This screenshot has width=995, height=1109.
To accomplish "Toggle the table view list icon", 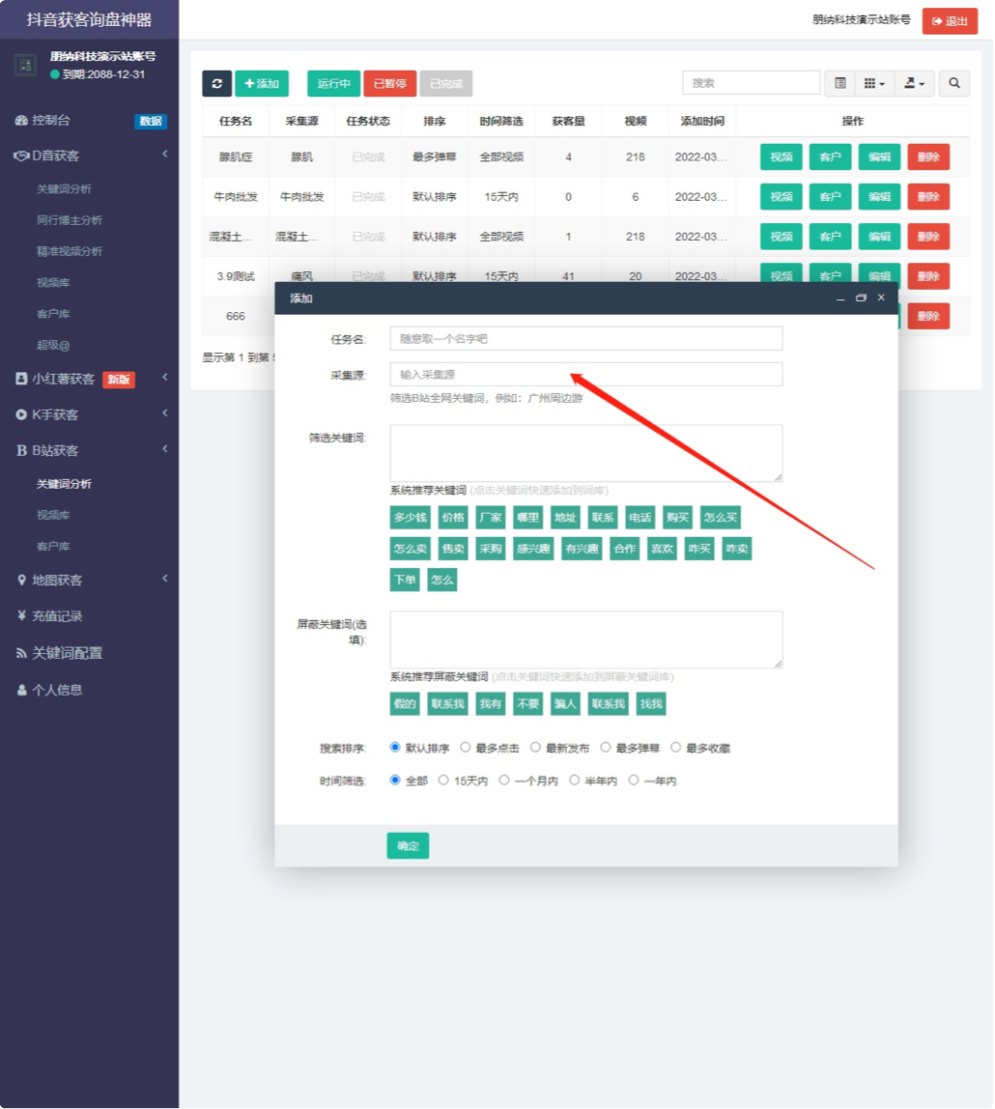I will coord(840,83).
